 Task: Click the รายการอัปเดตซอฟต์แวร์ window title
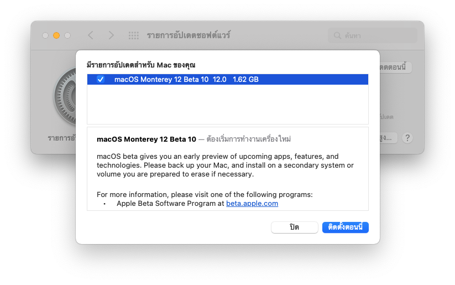188,35
